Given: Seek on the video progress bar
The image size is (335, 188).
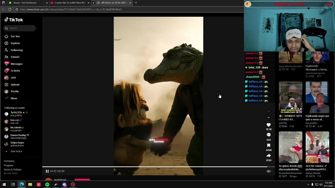Looking at the screenshot, I should point(158,167).
